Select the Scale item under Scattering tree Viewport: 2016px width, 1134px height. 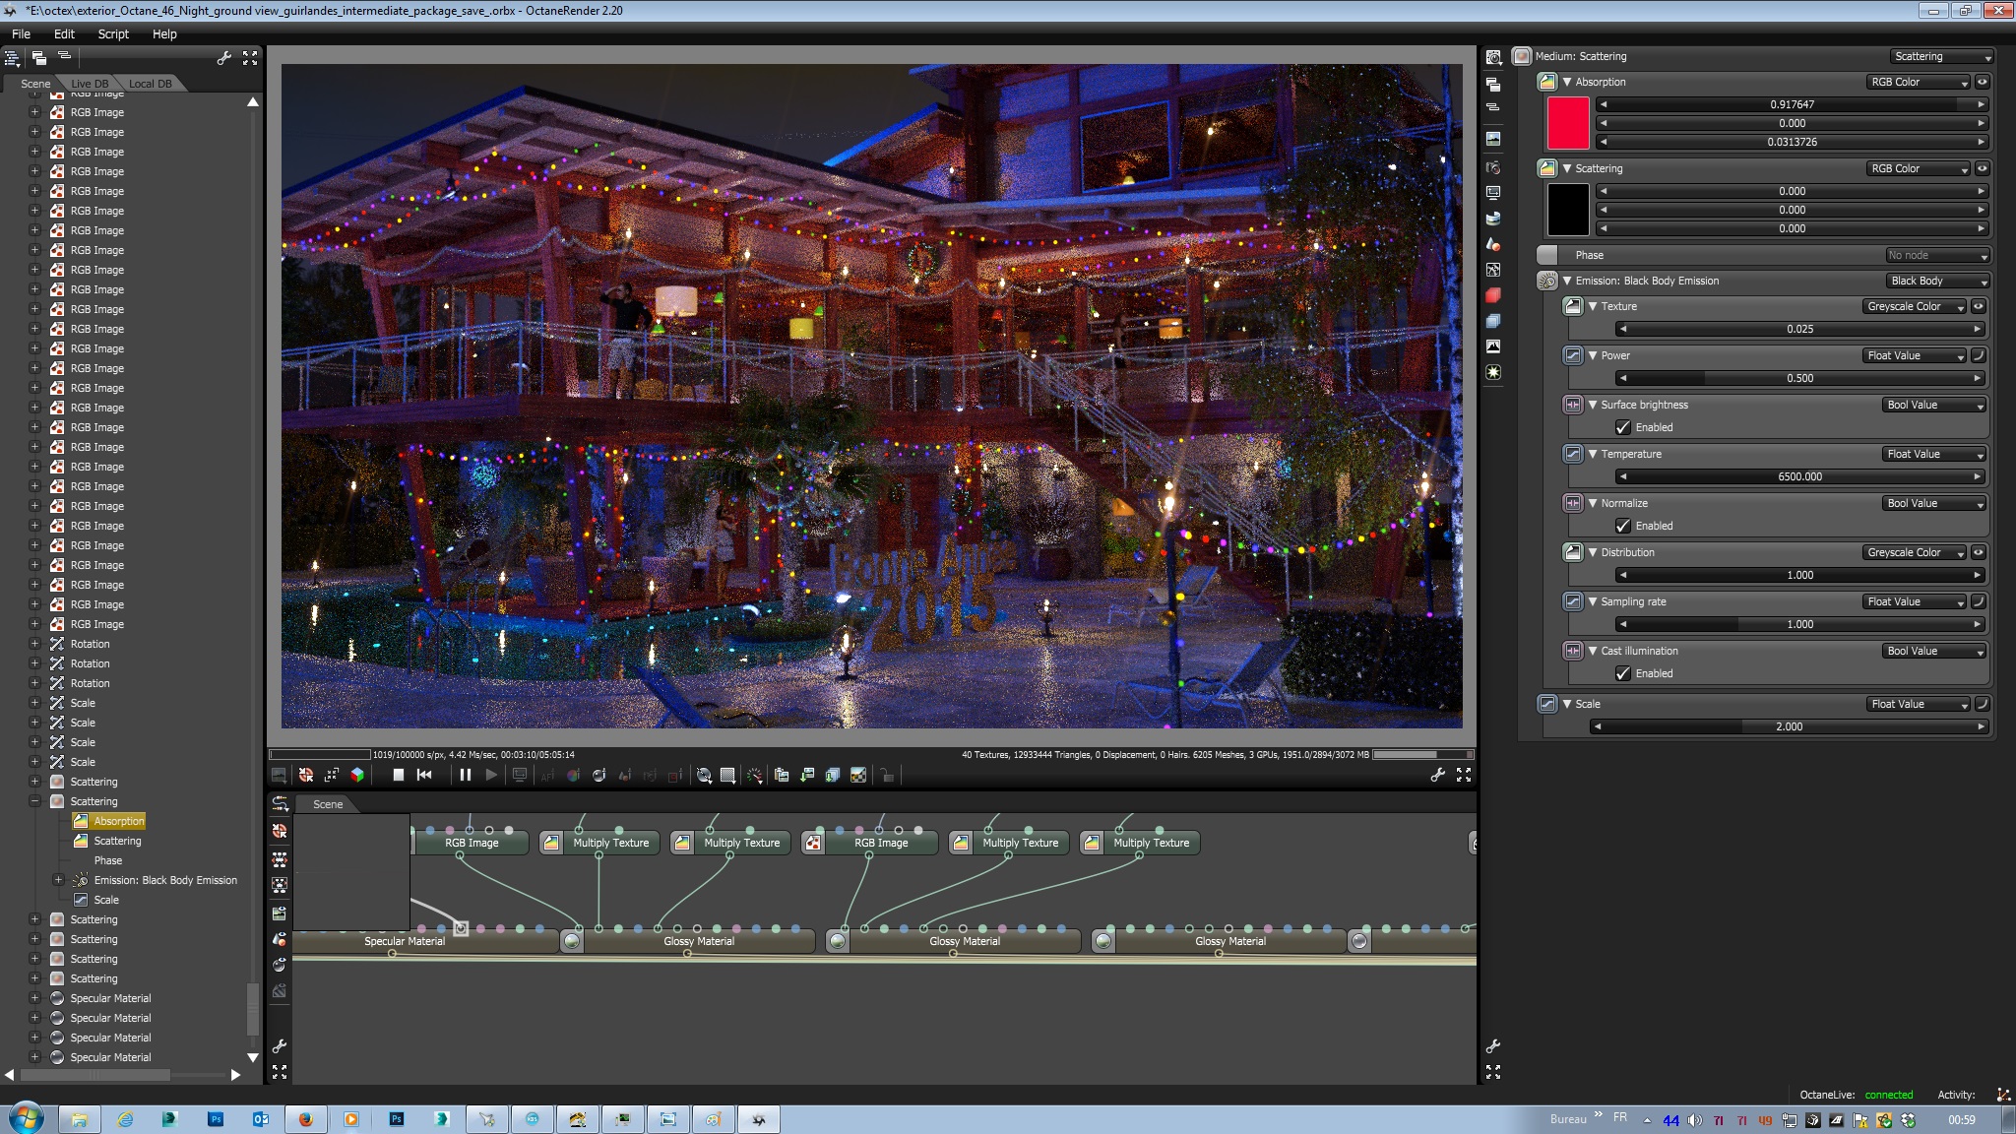[106, 900]
